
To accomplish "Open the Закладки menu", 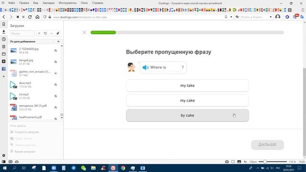I will pos(48,3).
